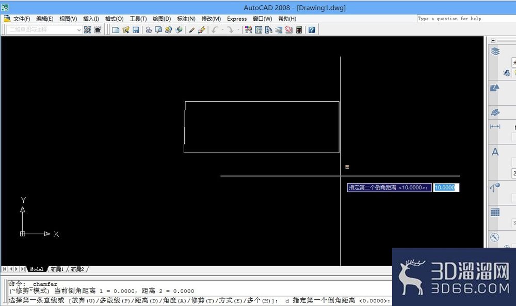The width and height of the screenshot is (516, 306).
Task: Click the Model tab
Action: [37, 269]
